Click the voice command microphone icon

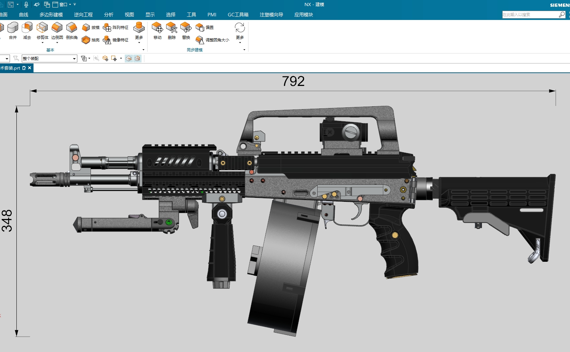26,4
